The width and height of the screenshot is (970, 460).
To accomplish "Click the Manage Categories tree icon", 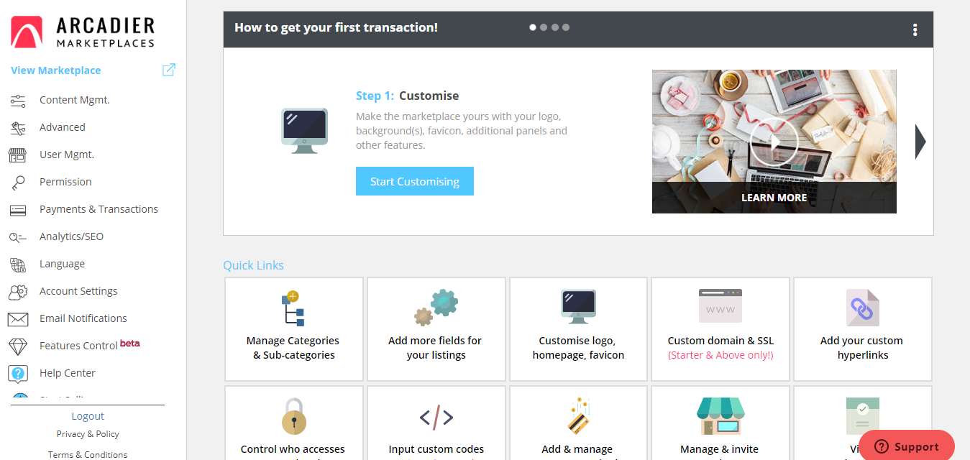I will [x=293, y=308].
